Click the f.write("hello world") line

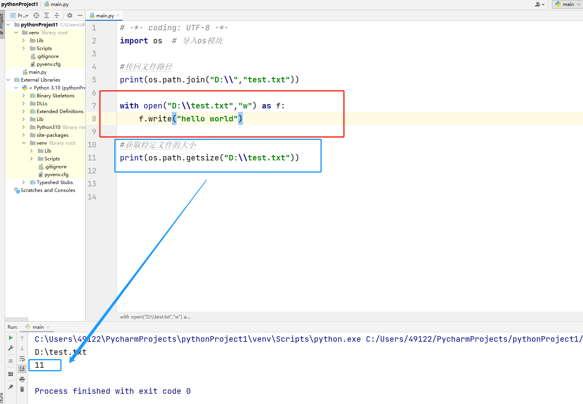(191, 119)
